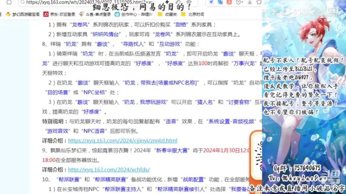Click the blue text “互动游戏”
The image size is (346, 194).
pos(170,44)
